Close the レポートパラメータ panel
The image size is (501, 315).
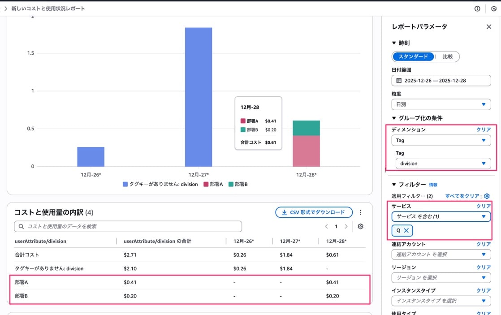click(x=489, y=27)
